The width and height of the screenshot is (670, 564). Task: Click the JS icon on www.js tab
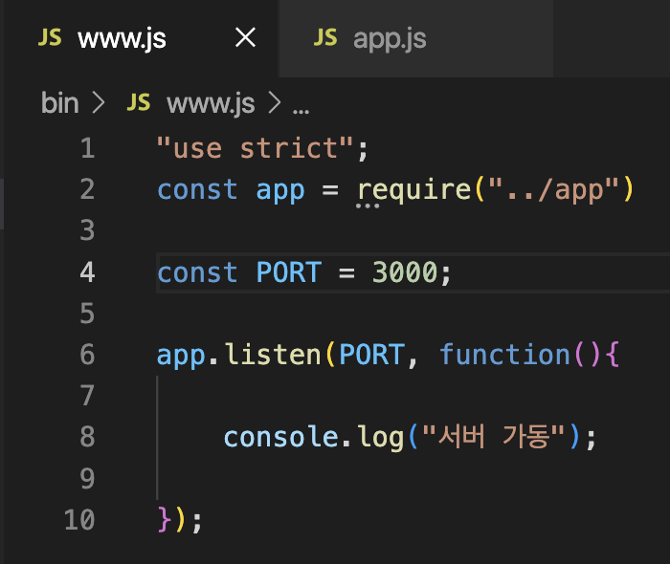(50, 37)
